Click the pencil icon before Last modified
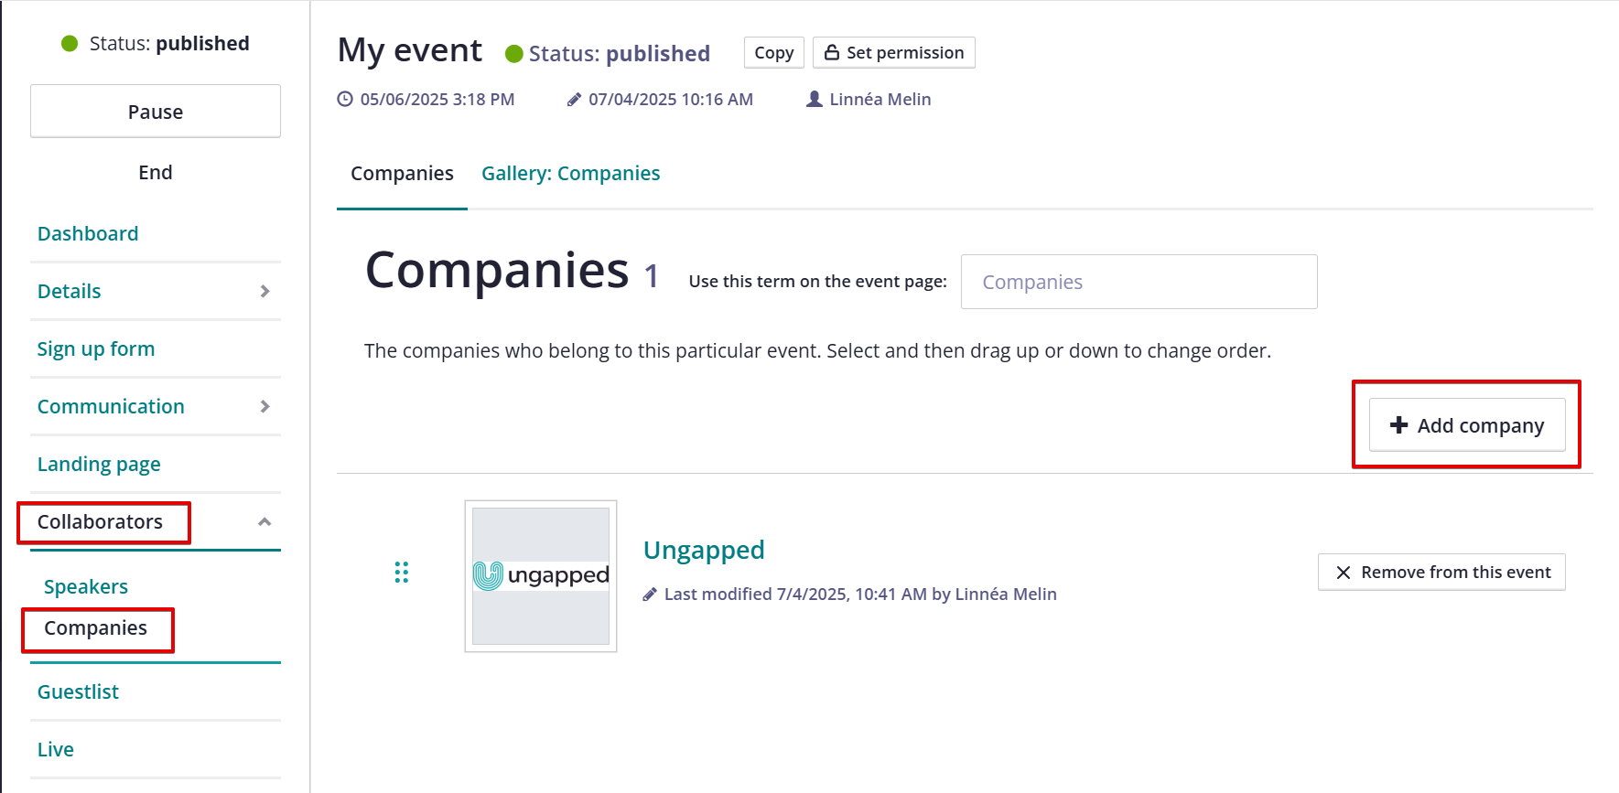The height and width of the screenshot is (793, 1619). point(650,595)
